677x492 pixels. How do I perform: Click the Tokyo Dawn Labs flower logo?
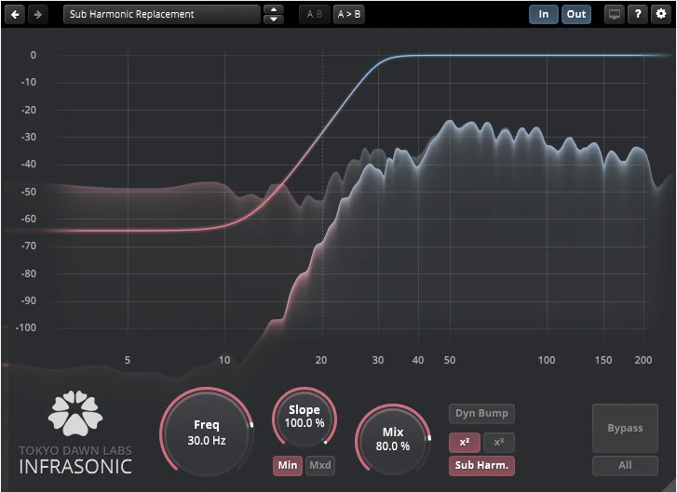(x=75, y=413)
